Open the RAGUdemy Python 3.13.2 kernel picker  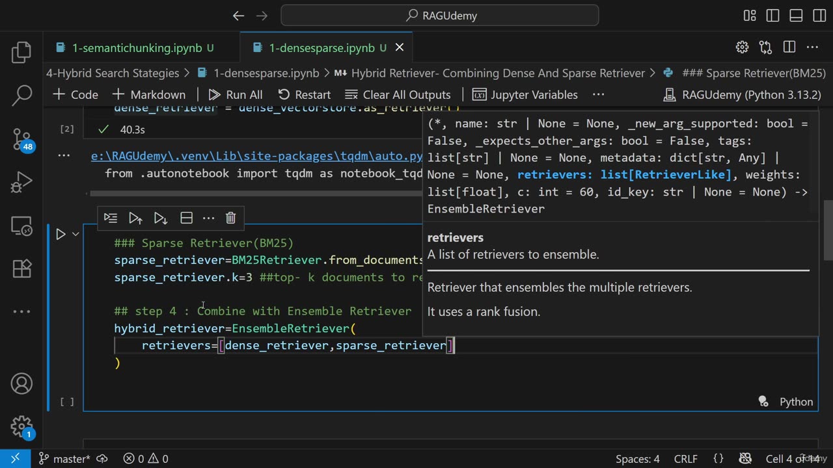pyautogui.click(x=742, y=95)
